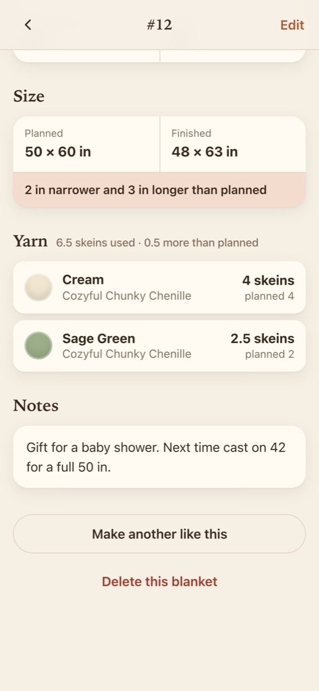Click the size difference banner
The height and width of the screenshot is (691, 319).
pos(159,190)
